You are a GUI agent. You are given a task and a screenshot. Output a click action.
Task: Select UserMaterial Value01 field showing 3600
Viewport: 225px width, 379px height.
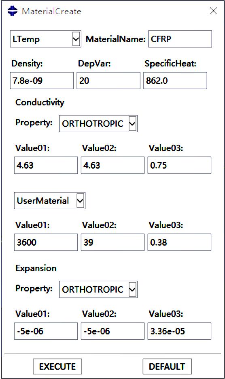[x=46, y=242]
